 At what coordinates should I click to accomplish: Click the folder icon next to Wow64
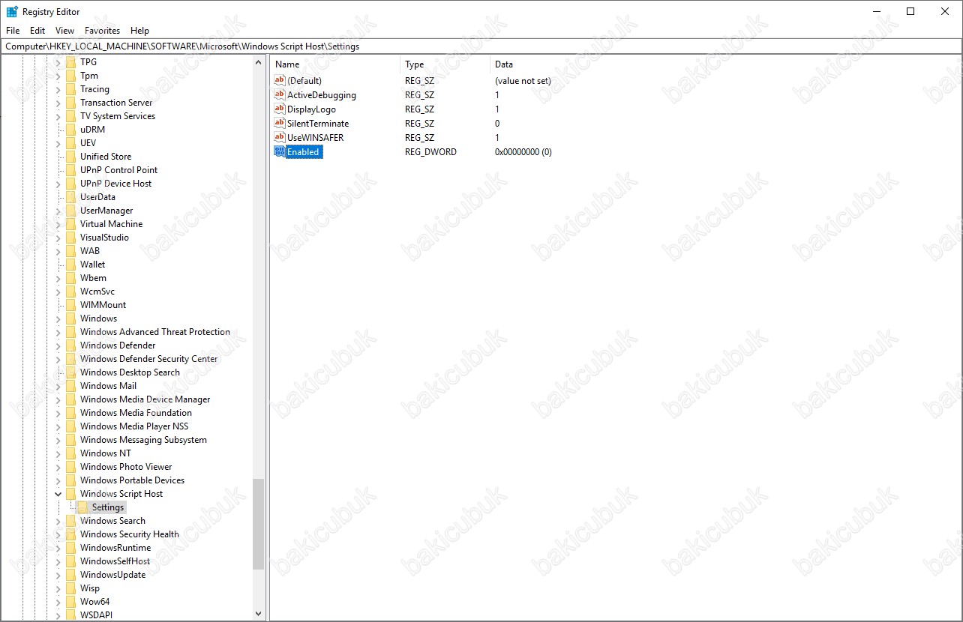tap(70, 602)
